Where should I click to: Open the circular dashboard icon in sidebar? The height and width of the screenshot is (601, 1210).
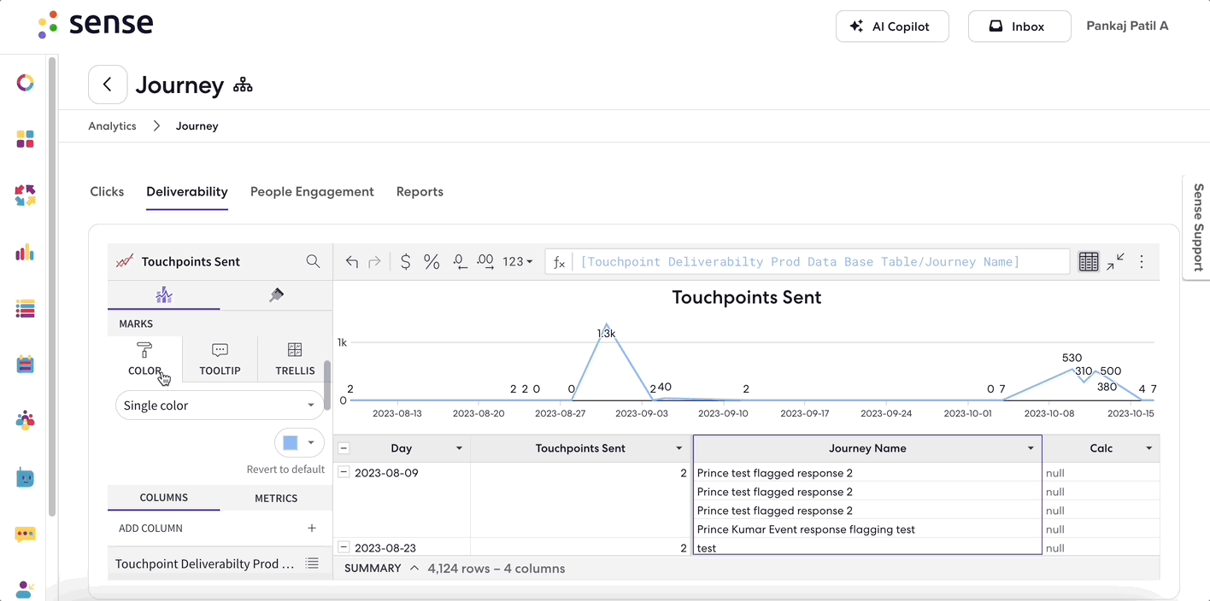[x=26, y=82]
